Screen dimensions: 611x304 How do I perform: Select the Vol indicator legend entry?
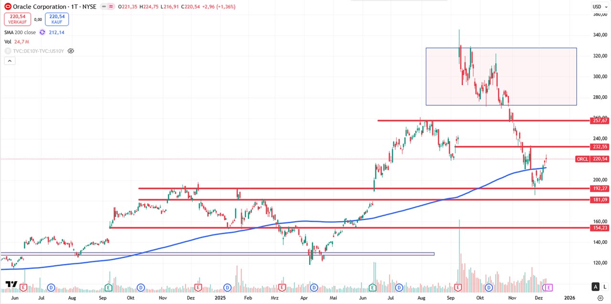(x=9, y=42)
